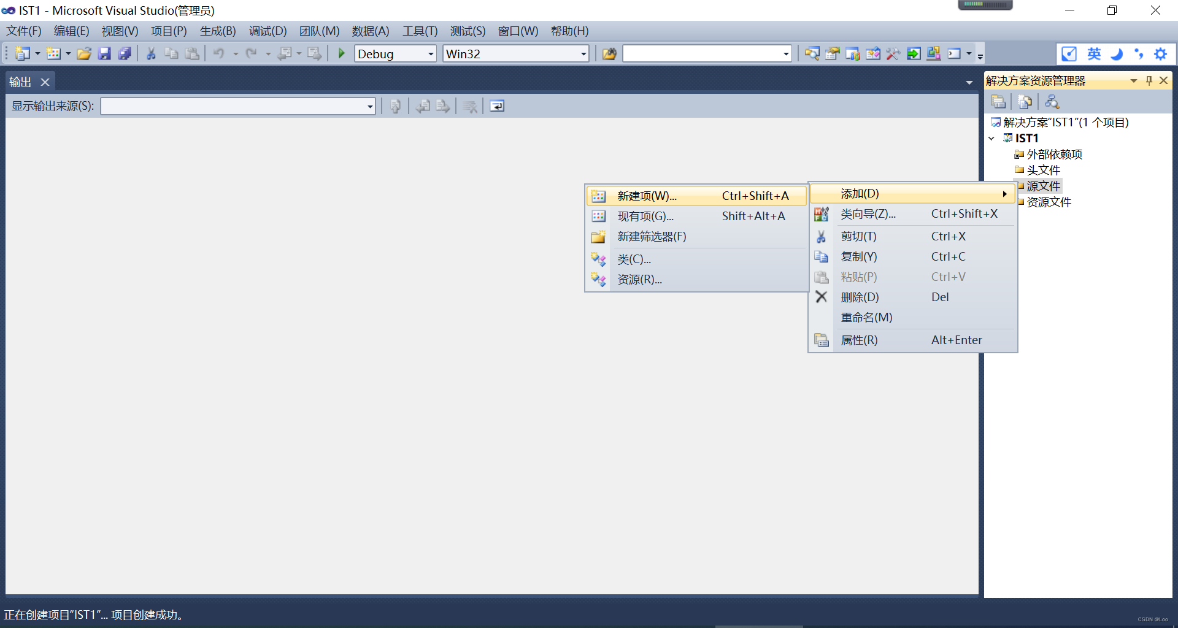
Task: Click the Copy toolbar icon
Action: (x=171, y=54)
